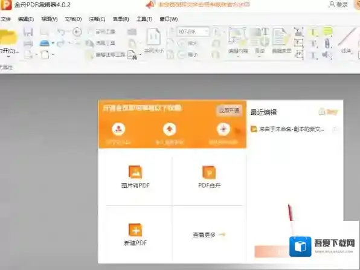Screen dimensions: 360x270
Task: Select the 选取工具 selection tool
Action: point(100,43)
